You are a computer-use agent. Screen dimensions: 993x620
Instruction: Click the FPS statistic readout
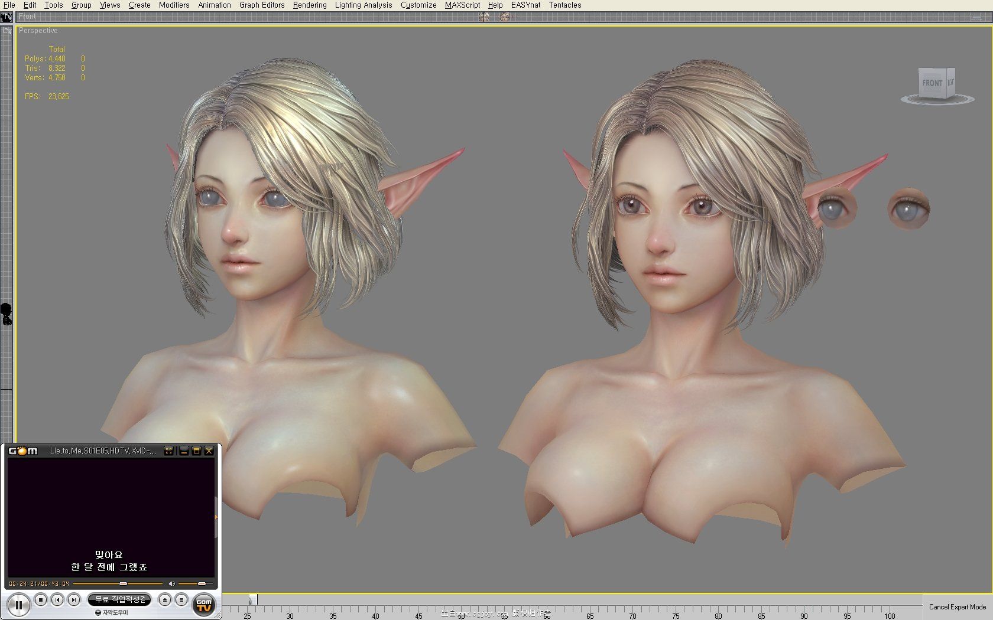tap(47, 96)
